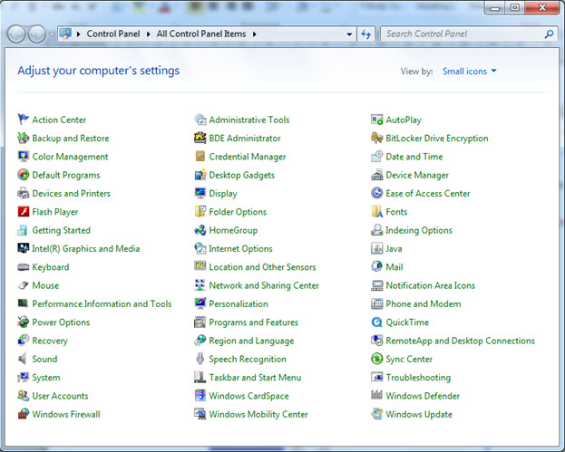Select All Control Panel Items breadcrumb
This screenshot has width=565, height=452.
coord(201,34)
